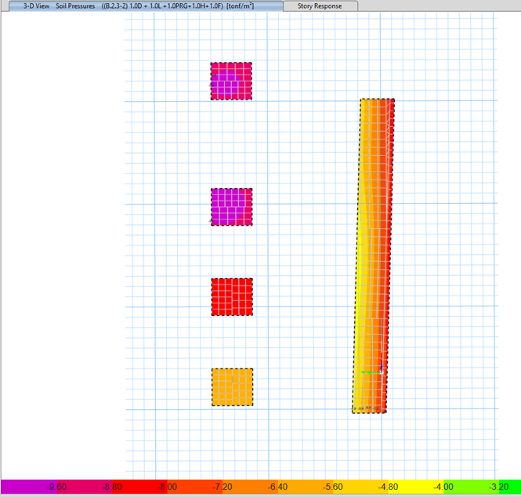Click the solid red square footing
The width and height of the screenshot is (521, 497).
[x=232, y=296]
